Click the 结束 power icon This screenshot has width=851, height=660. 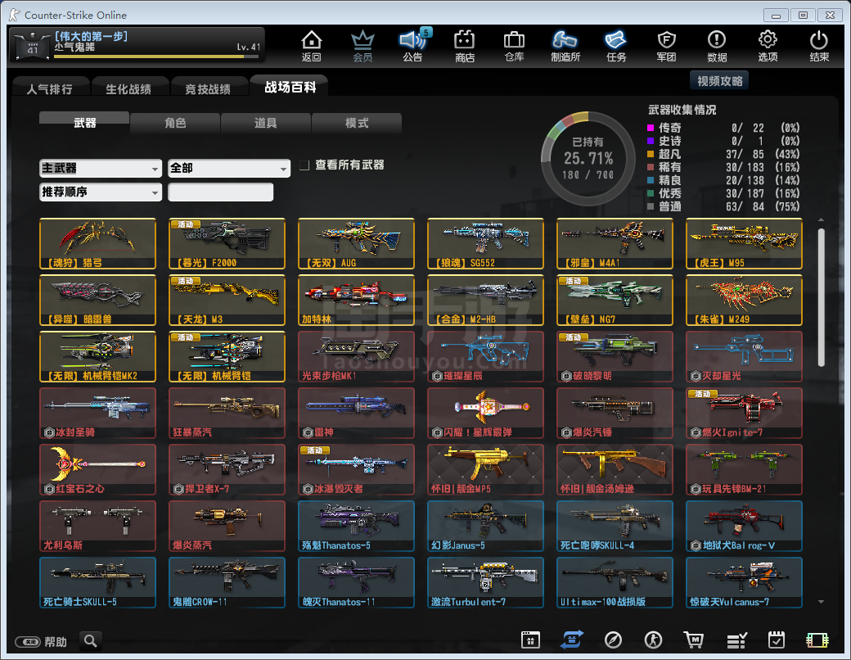click(x=819, y=46)
